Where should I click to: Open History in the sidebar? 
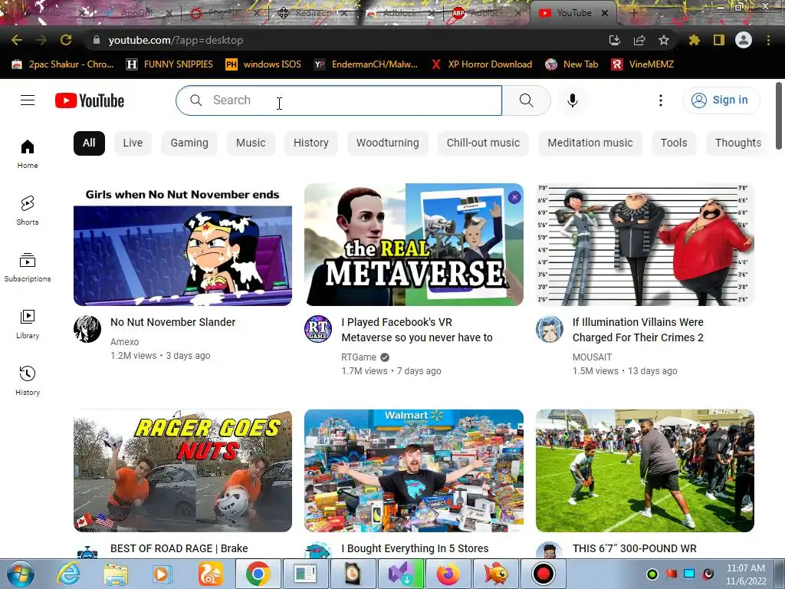28,380
